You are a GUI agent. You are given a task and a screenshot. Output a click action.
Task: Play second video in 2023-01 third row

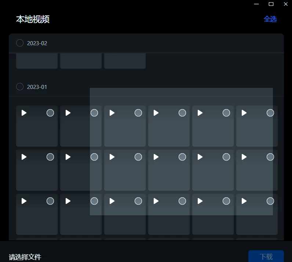tap(68, 201)
